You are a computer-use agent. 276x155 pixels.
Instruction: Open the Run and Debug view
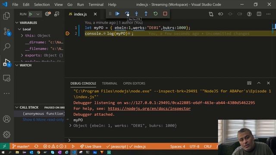[x=7, y=63]
